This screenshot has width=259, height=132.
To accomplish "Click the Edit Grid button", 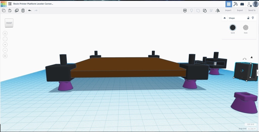I will 251,124.
